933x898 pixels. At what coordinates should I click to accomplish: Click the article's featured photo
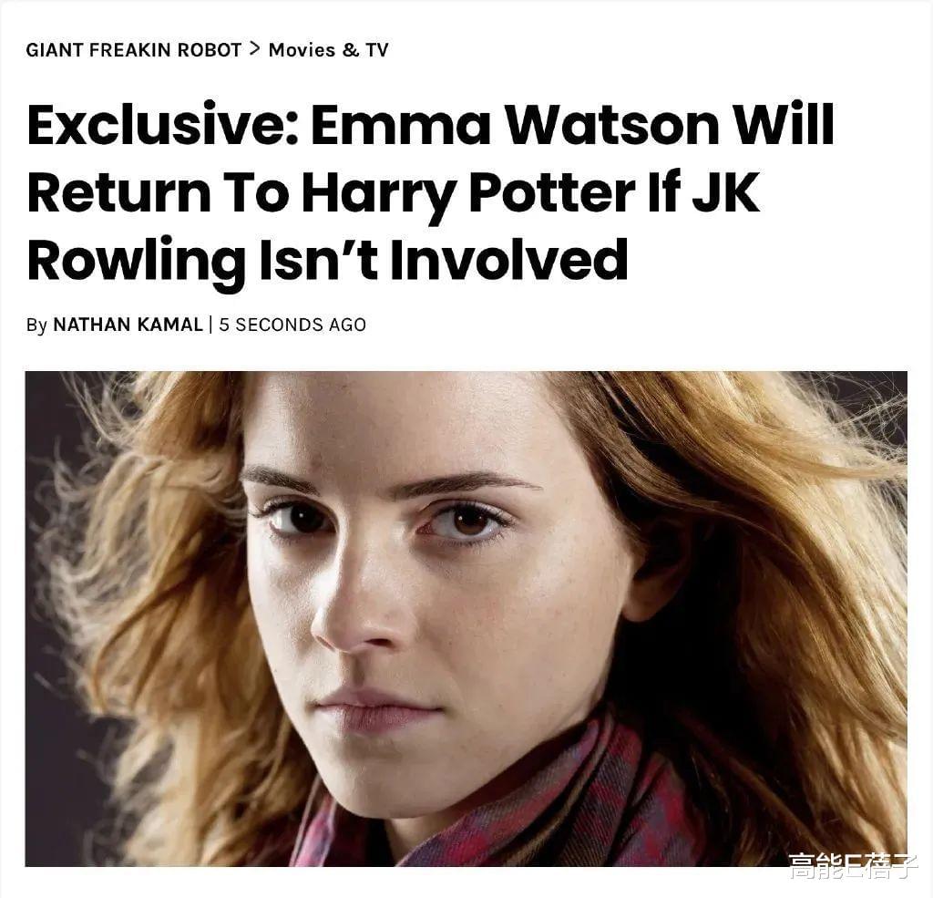(x=466, y=618)
